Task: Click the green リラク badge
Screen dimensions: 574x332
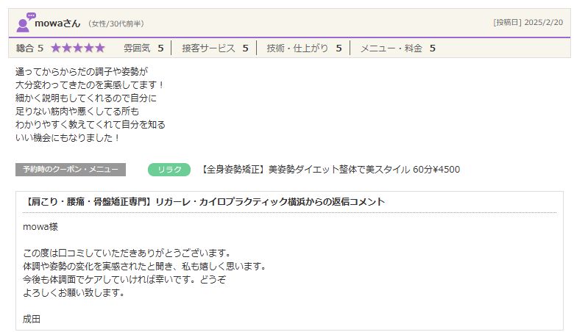Action: (x=169, y=170)
